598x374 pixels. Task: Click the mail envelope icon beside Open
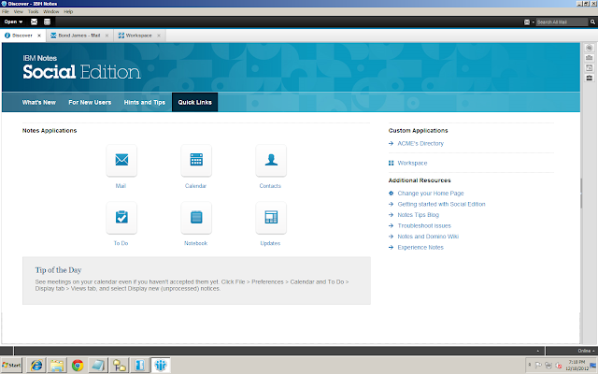pyautogui.click(x=34, y=22)
